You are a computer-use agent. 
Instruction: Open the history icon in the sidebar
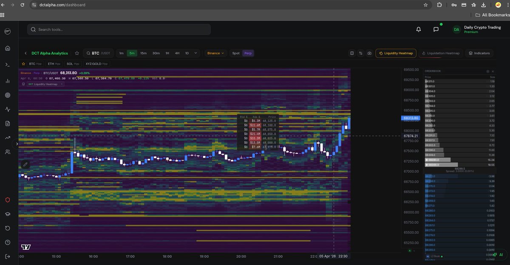pyautogui.click(x=7, y=228)
